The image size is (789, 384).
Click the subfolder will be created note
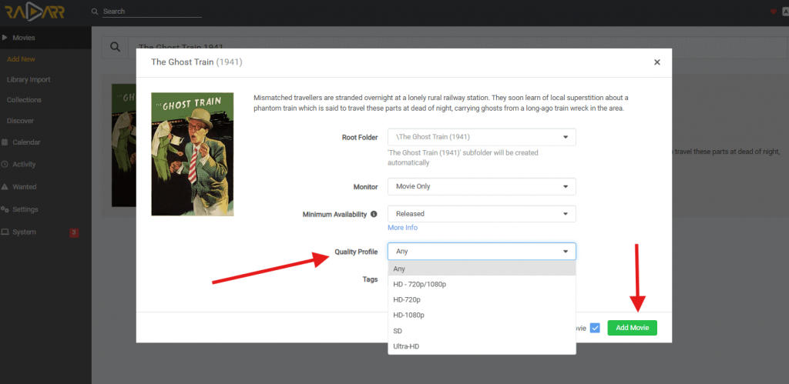coord(463,158)
